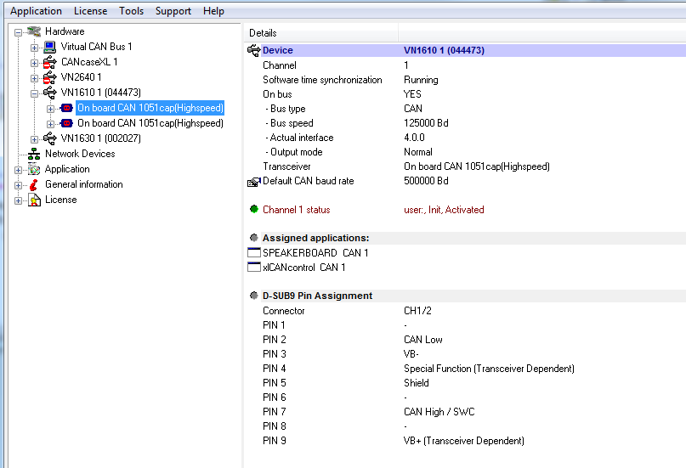
Task: Click the D-SUB9 Pin Assignment bullet icon
Action: (254, 296)
